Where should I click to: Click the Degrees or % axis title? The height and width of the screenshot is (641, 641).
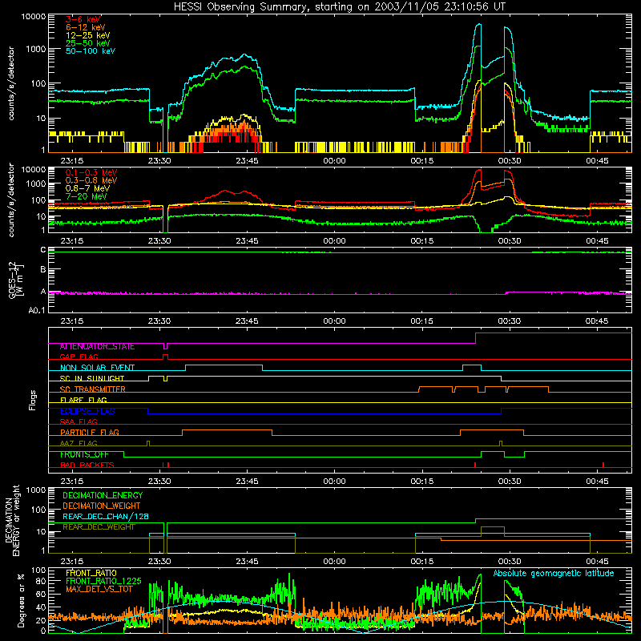[x=21, y=601]
